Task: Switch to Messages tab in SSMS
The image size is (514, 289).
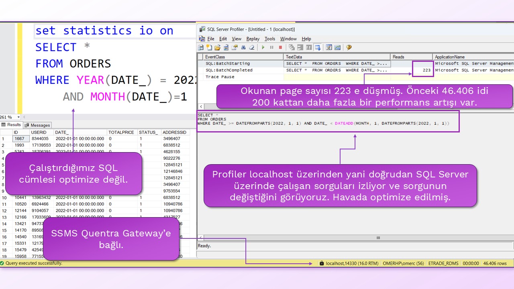Action: [38, 125]
